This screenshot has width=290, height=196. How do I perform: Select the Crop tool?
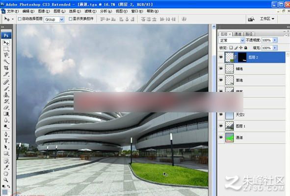(6, 68)
